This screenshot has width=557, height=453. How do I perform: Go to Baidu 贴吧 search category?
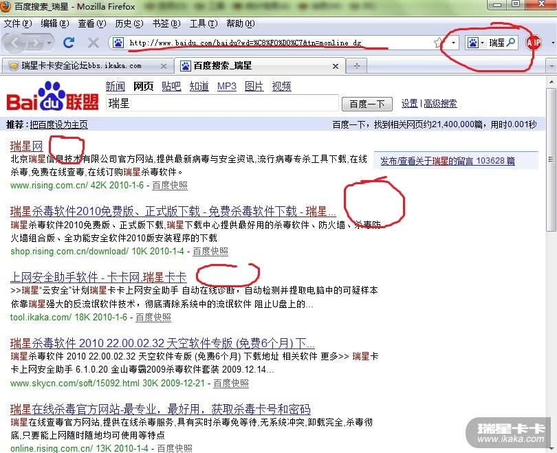point(171,86)
